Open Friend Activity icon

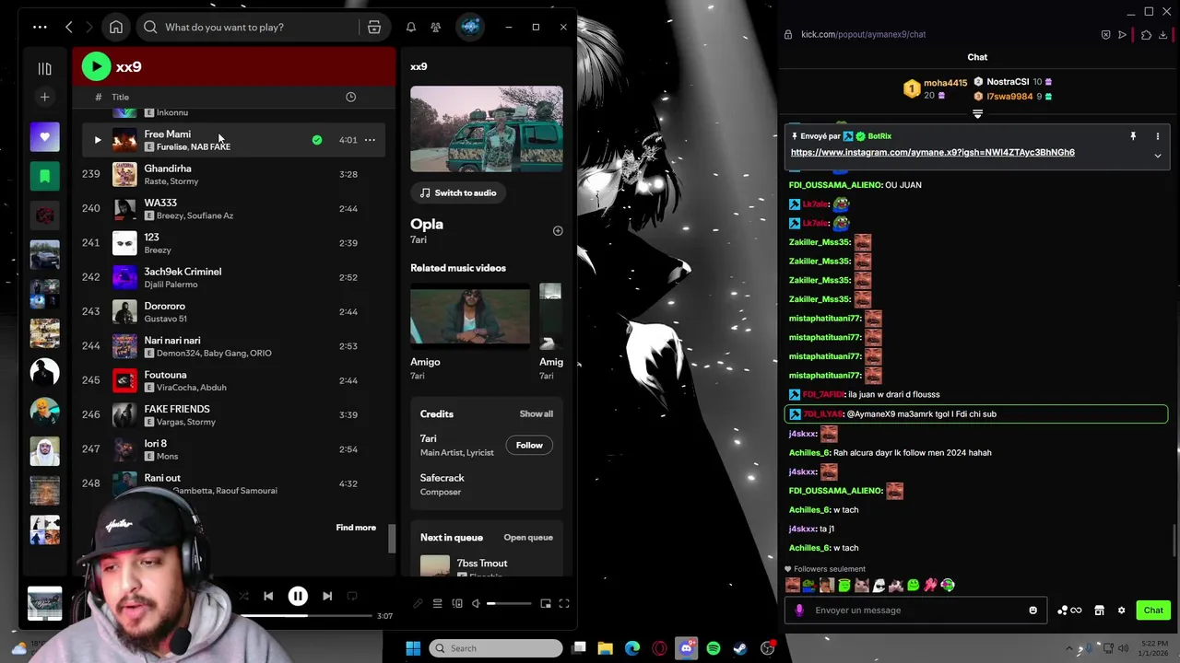click(435, 27)
